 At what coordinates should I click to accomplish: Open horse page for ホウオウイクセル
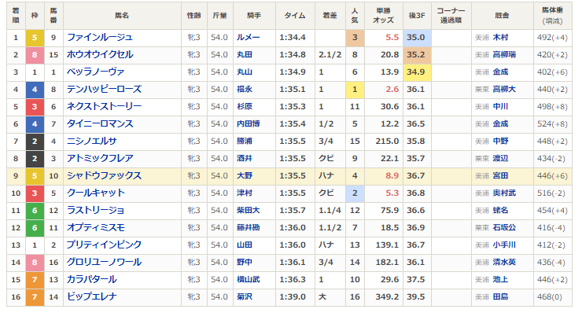(x=100, y=55)
